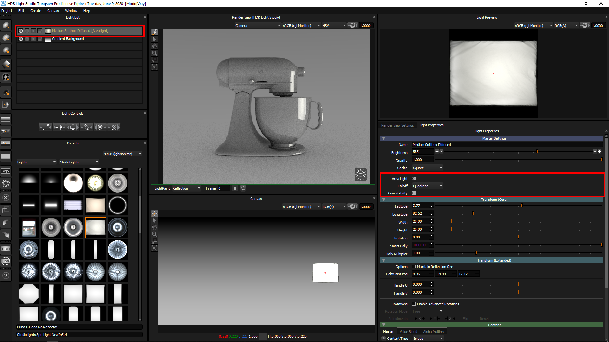Open the StudioLights preset dropdown

79,162
